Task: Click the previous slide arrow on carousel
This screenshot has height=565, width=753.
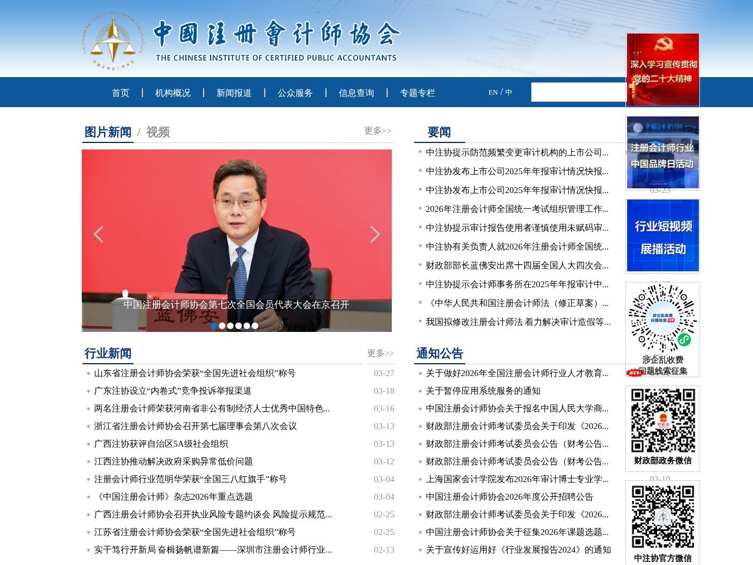Action: [x=98, y=234]
